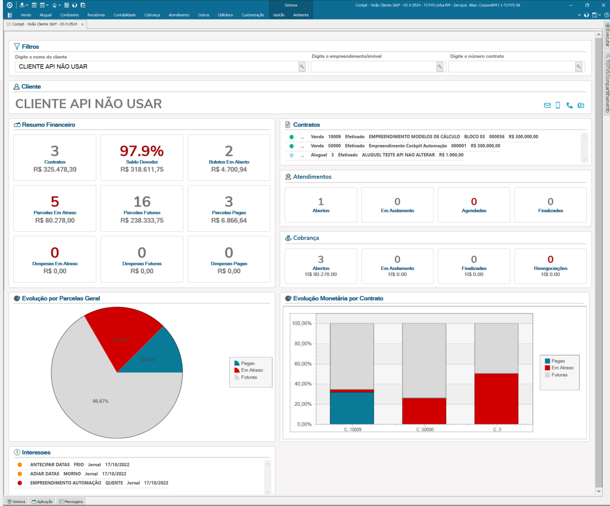
Task: Click the Sistema monitor icon in bottom bar
Action: (x=9, y=501)
